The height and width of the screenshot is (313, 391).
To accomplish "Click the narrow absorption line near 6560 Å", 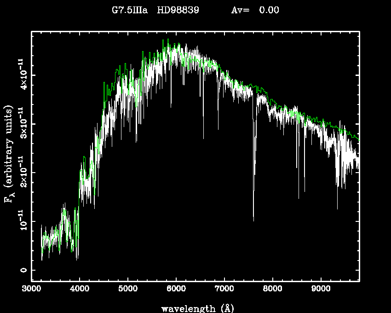I will [x=203, y=137].
